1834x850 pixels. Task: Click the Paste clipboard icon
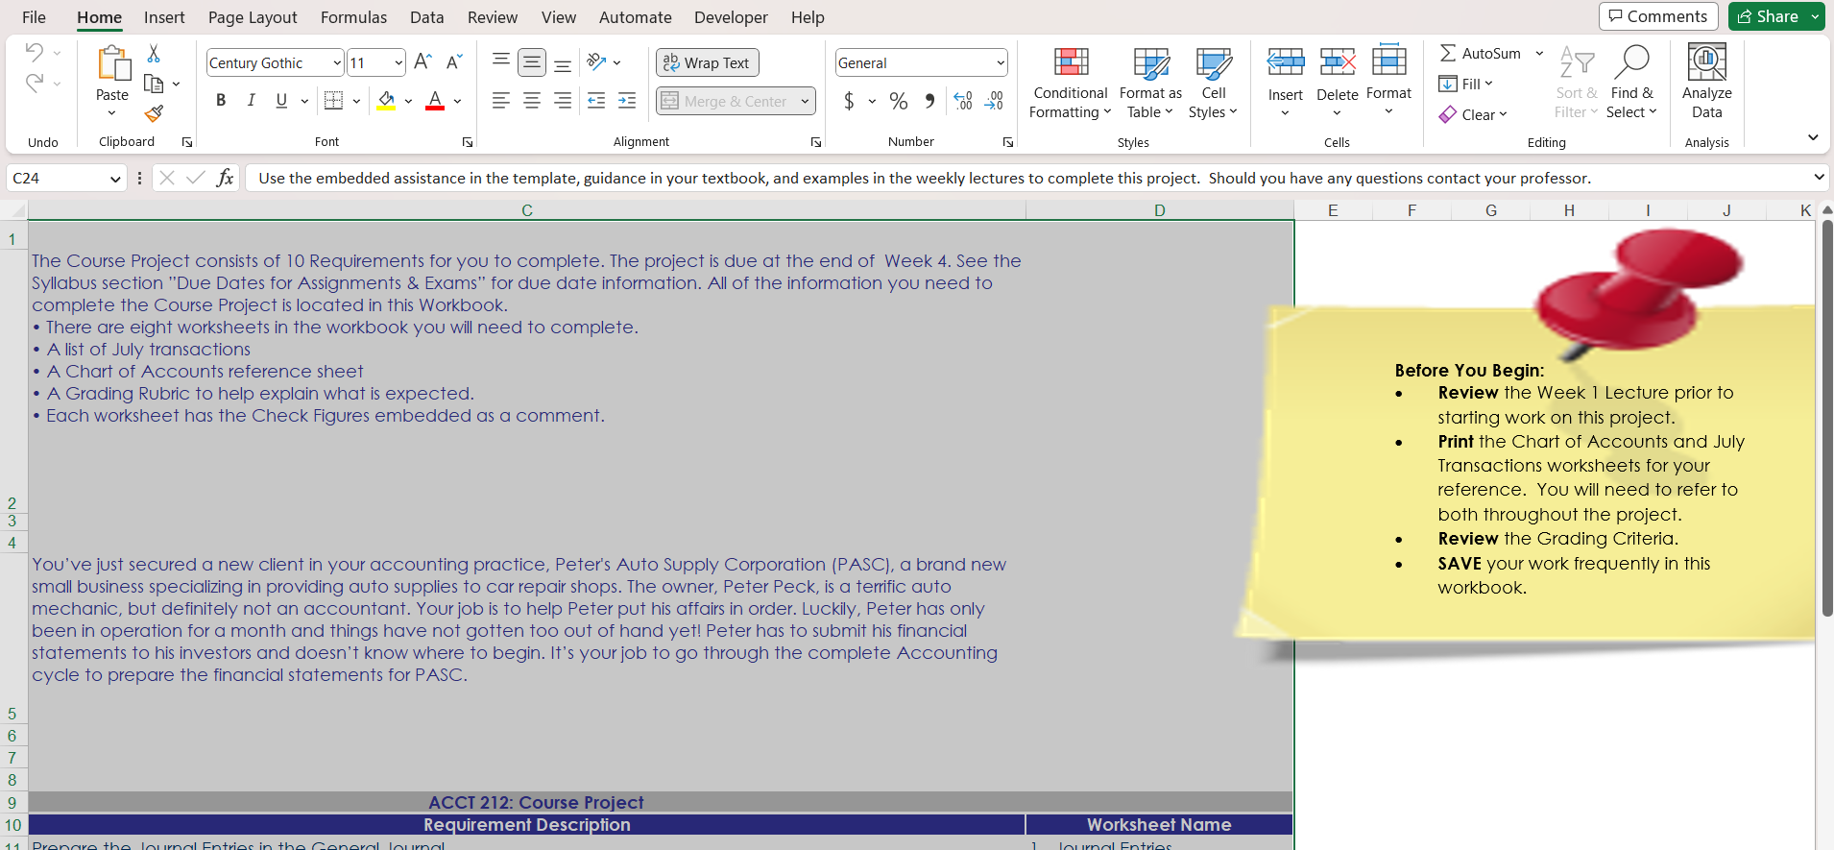pos(112,64)
